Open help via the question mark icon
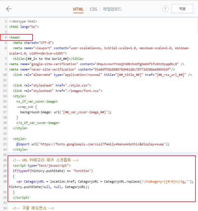 coord(165,9)
